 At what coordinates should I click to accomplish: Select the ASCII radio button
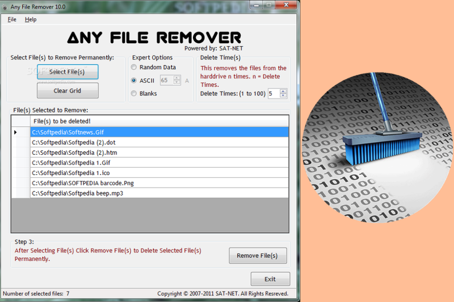(134, 80)
